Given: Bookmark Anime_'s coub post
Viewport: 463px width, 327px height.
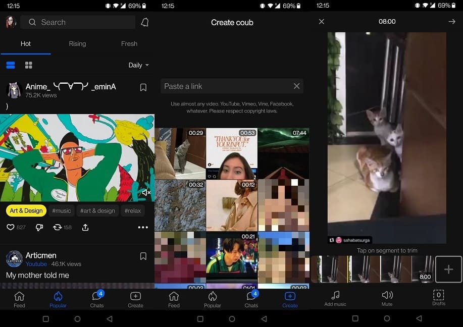Looking at the screenshot, I should [x=143, y=87].
